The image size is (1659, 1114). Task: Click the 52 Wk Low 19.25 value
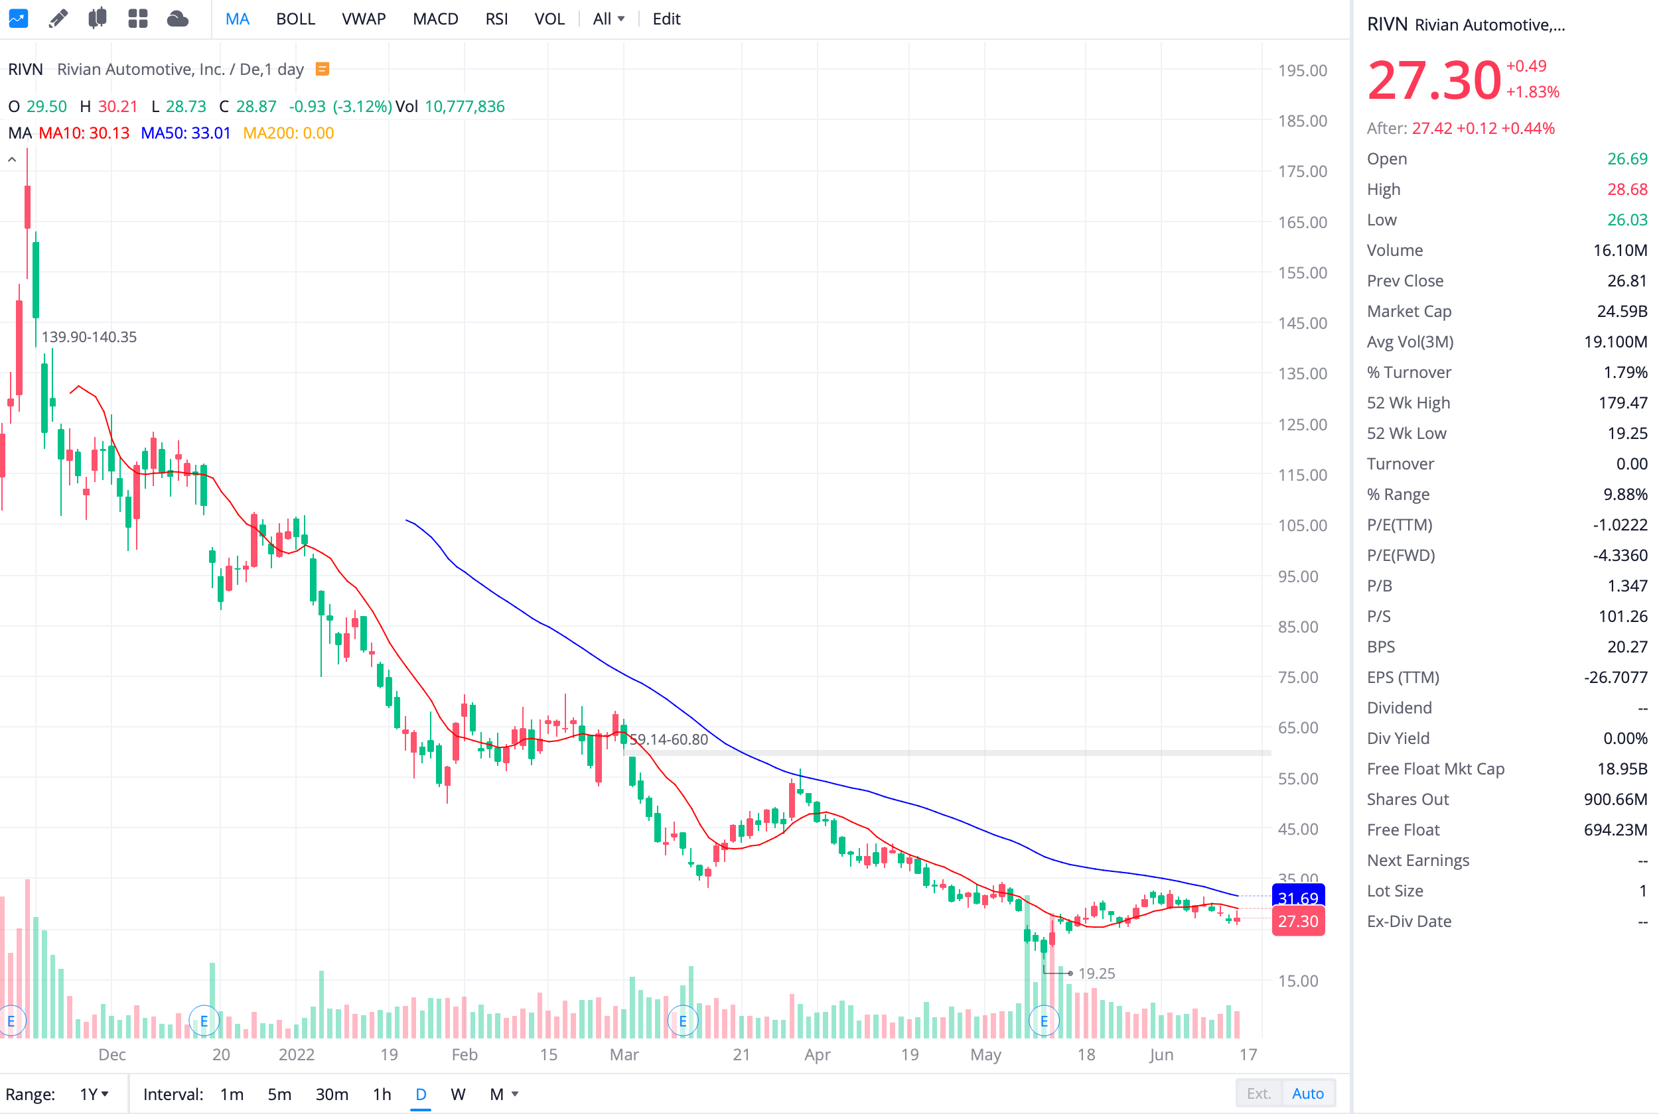(1628, 434)
